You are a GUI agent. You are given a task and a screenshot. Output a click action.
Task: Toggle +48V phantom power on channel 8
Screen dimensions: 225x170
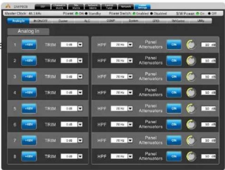tap(29, 156)
